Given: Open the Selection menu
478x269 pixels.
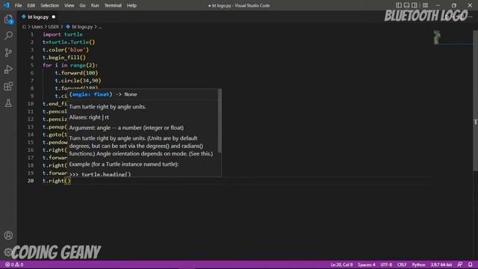Looking at the screenshot, I should [50, 5].
